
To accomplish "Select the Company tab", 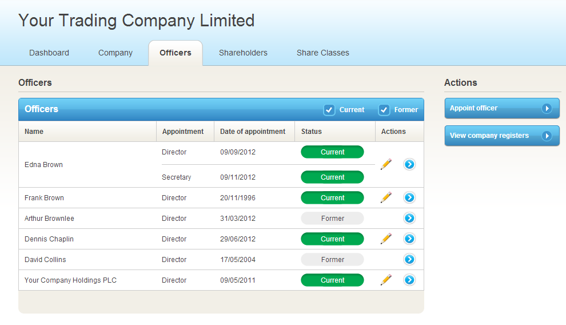I will 115,53.
